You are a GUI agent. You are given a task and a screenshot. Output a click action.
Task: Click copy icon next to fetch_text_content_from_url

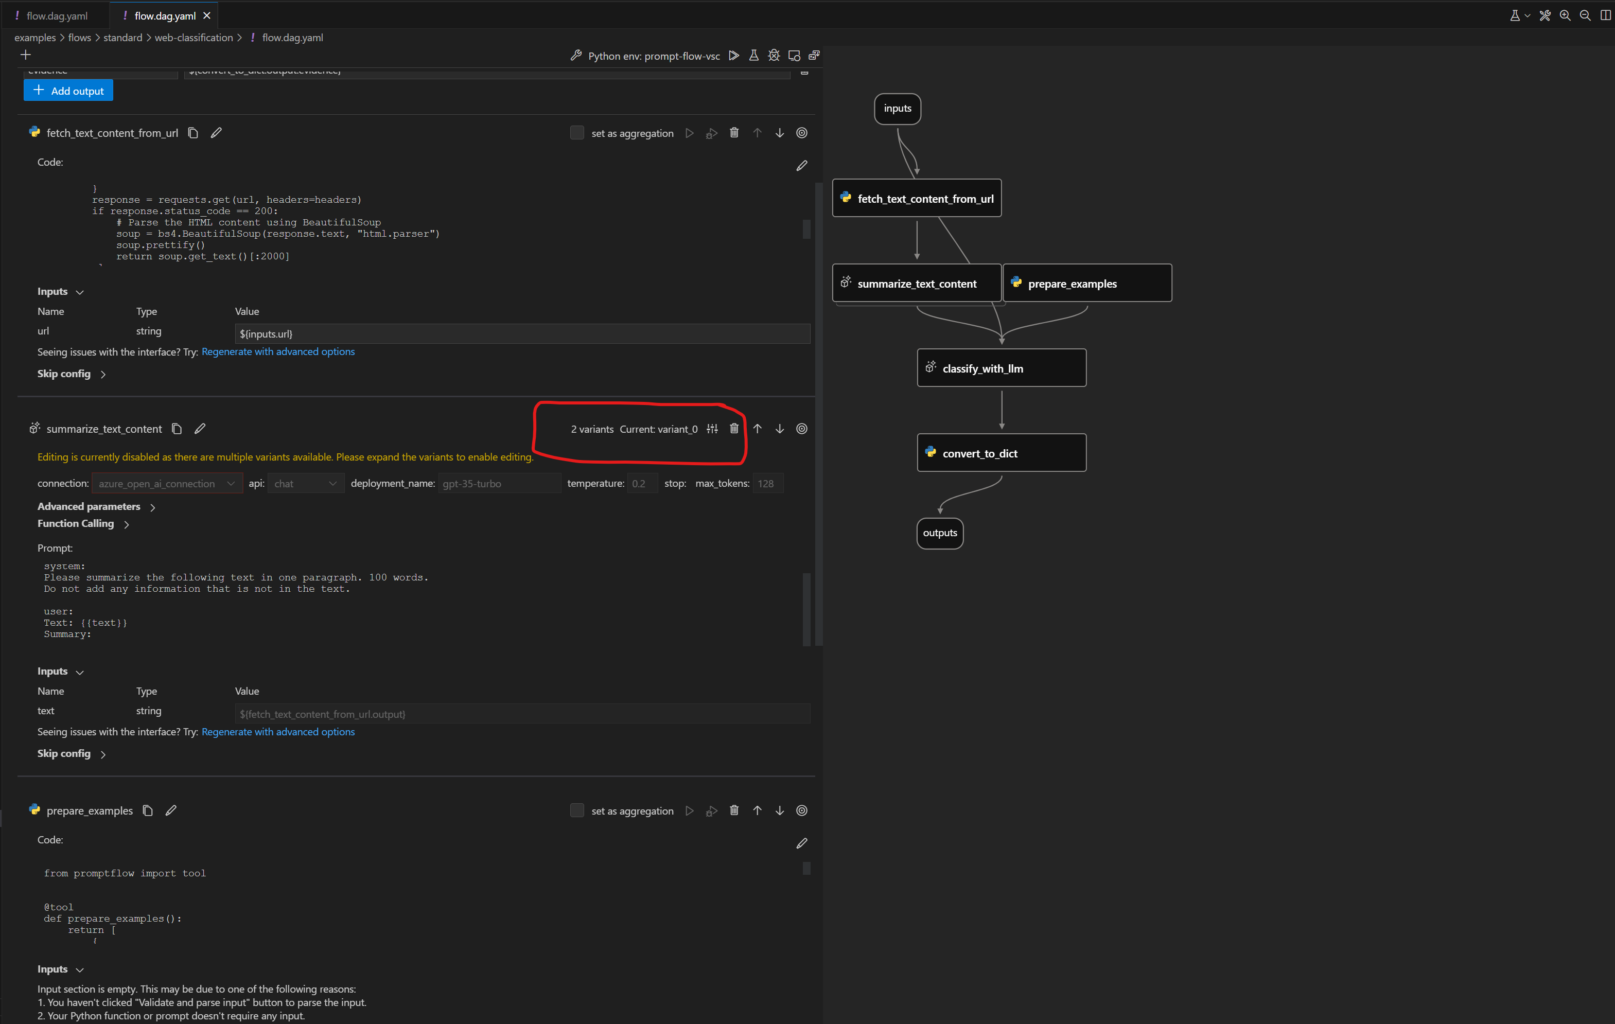coord(193,133)
